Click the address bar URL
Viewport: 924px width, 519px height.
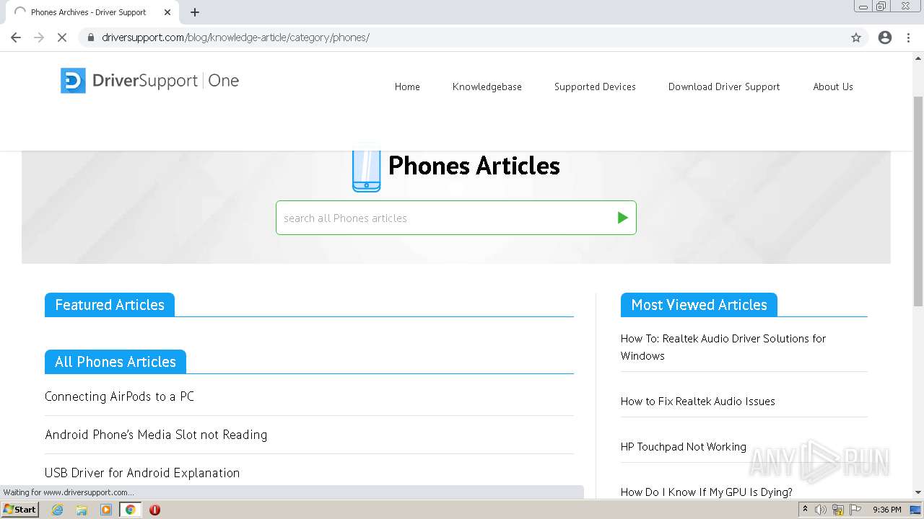[x=235, y=37]
